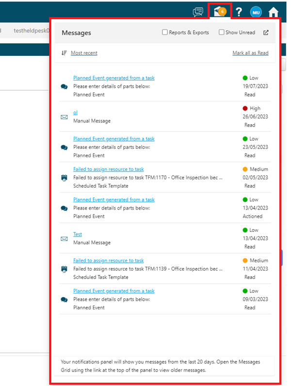Tick the Show Unread checkbox

coord(222,32)
